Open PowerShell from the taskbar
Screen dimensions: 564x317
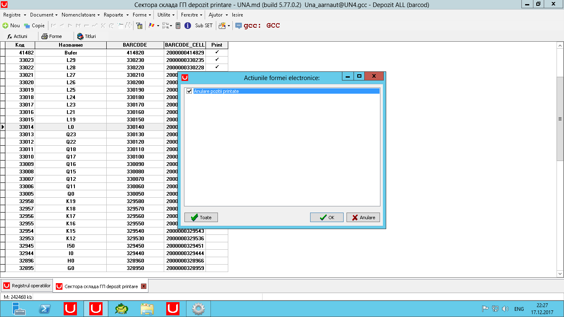pos(45,309)
